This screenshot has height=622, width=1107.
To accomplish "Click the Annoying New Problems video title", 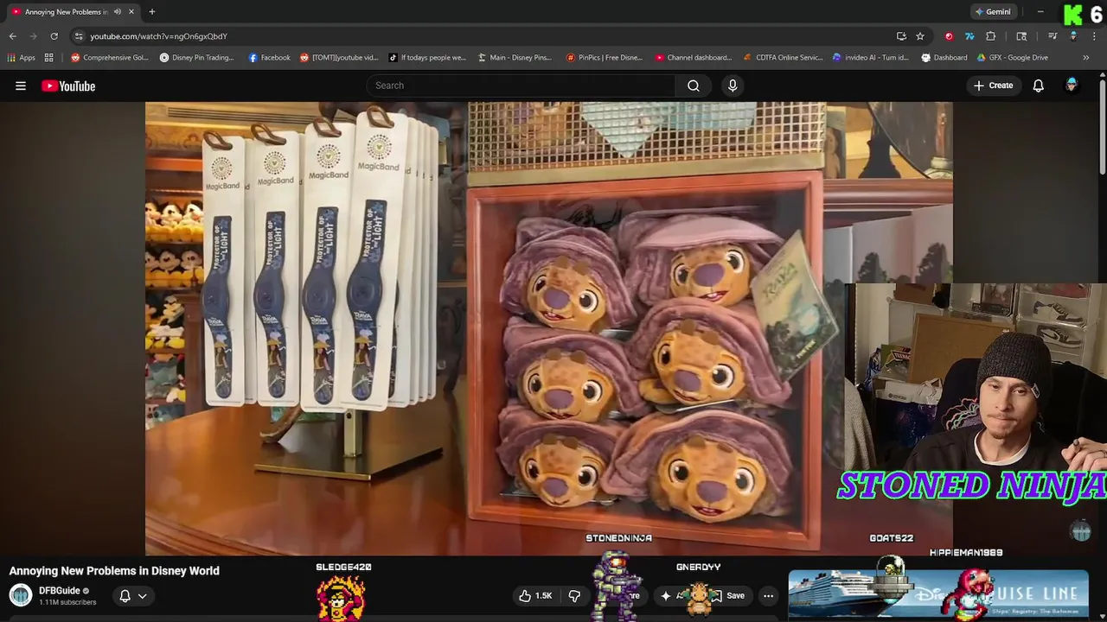I will [x=114, y=571].
